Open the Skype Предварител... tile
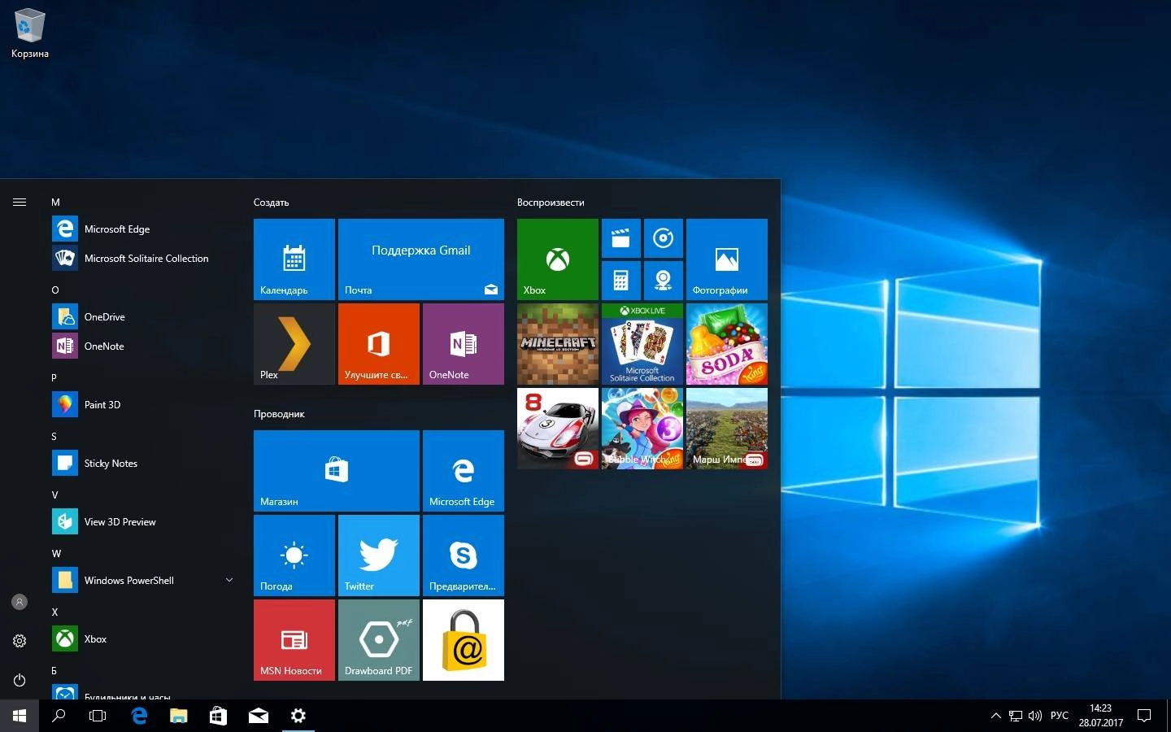This screenshot has height=732, width=1171. pyautogui.click(x=464, y=556)
